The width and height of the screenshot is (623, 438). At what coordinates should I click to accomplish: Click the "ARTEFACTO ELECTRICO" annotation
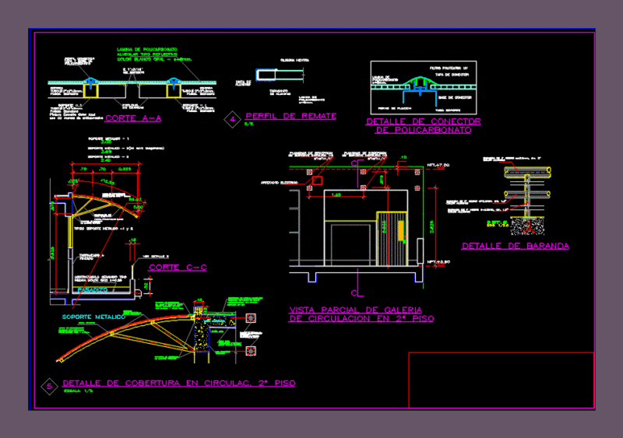point(280,183)
